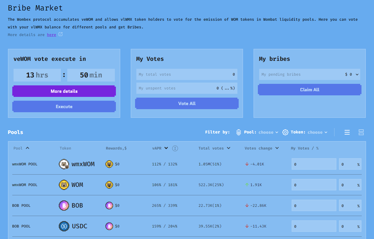
Task: Click rewards icon in WOM token row
Action: click(109, 185)
